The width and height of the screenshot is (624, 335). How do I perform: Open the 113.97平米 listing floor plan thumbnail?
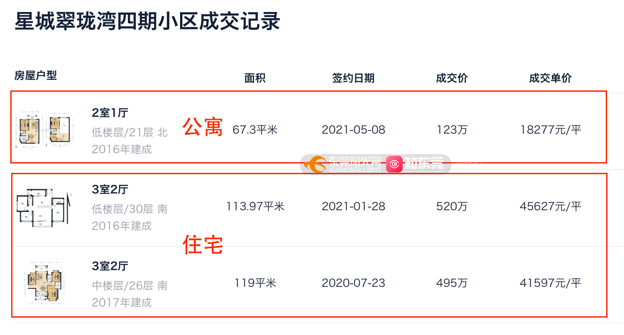click(x=44, y=207)
